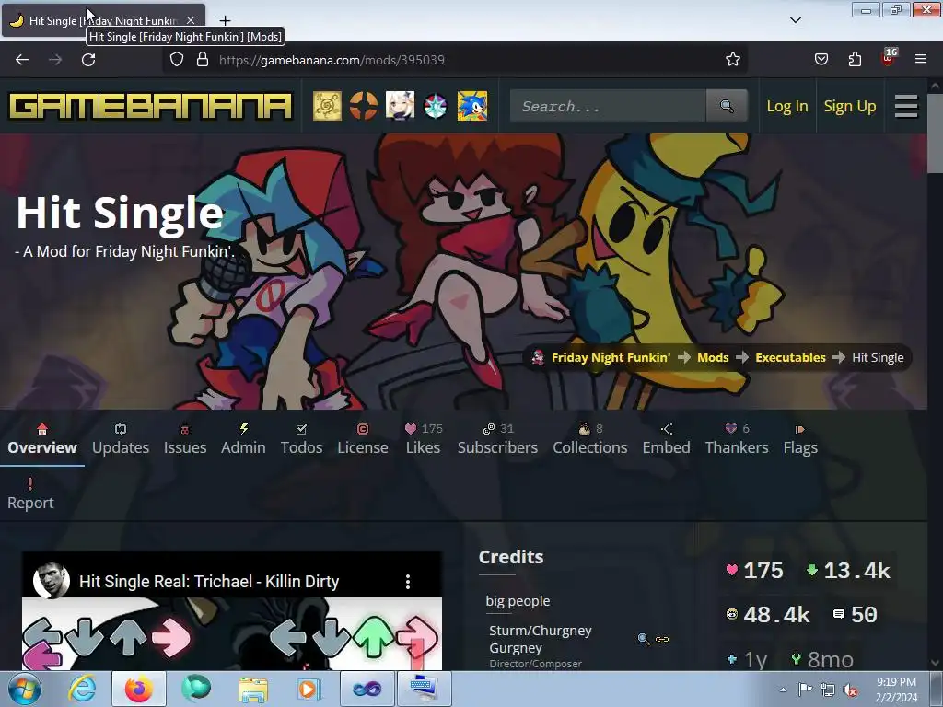
Task: Click the 50 comments stat
Action: (x=856, y=614)
